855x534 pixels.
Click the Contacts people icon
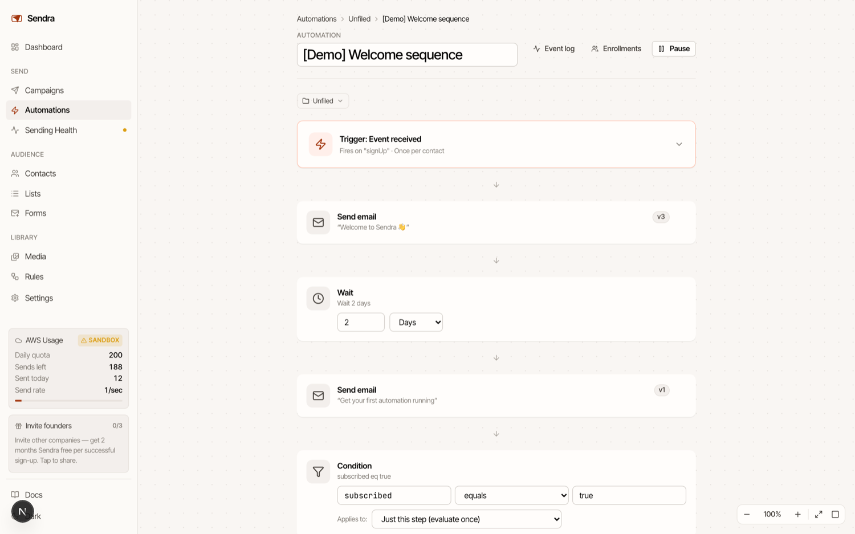pyautogui.click(x=15, y=173)
